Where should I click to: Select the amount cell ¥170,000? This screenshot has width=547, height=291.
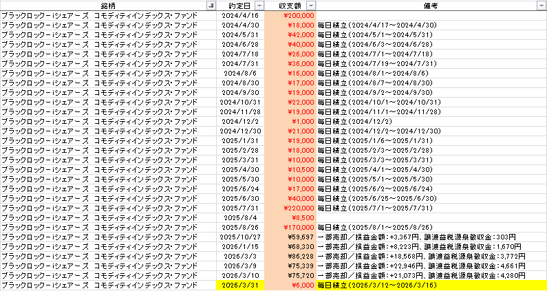[x=290, y=228]
